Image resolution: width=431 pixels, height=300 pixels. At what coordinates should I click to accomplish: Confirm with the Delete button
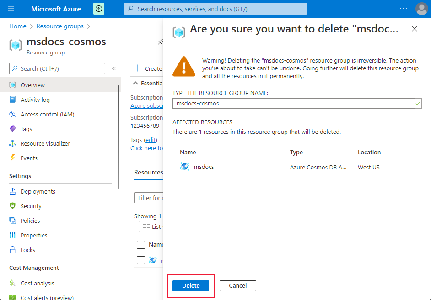click(191, 286)
